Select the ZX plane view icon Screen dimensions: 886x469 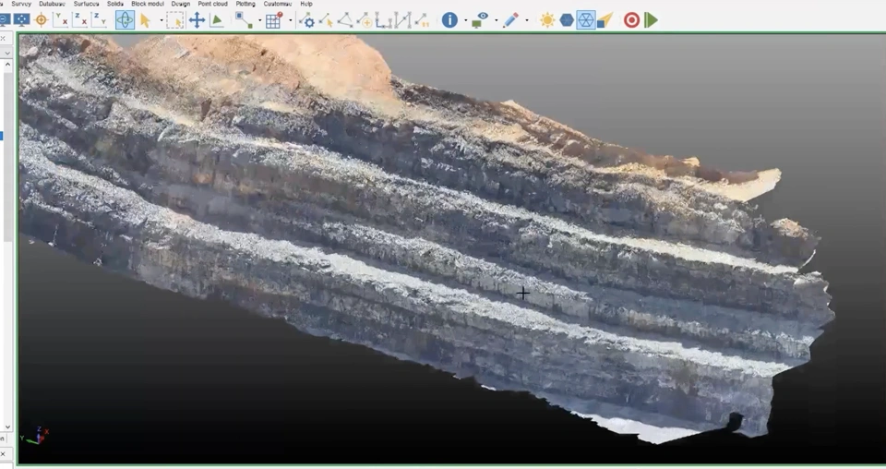[x=79, y=20]
